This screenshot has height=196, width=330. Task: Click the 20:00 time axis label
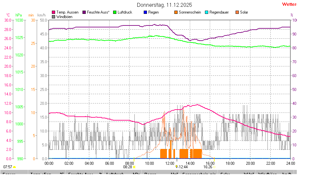coord(250,163)
